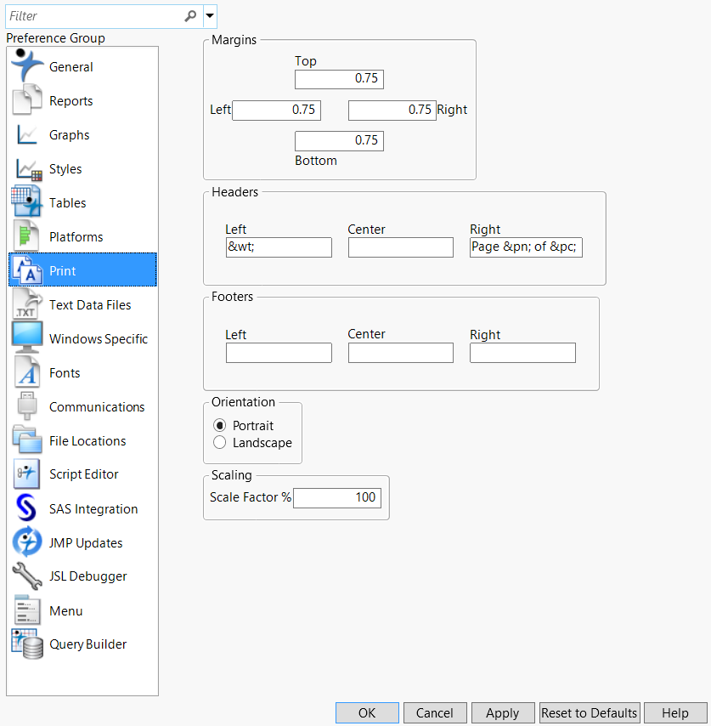The width and height of the screenshot is (711, 726).
Task: Click the Apply button
Action: point(503,712)
